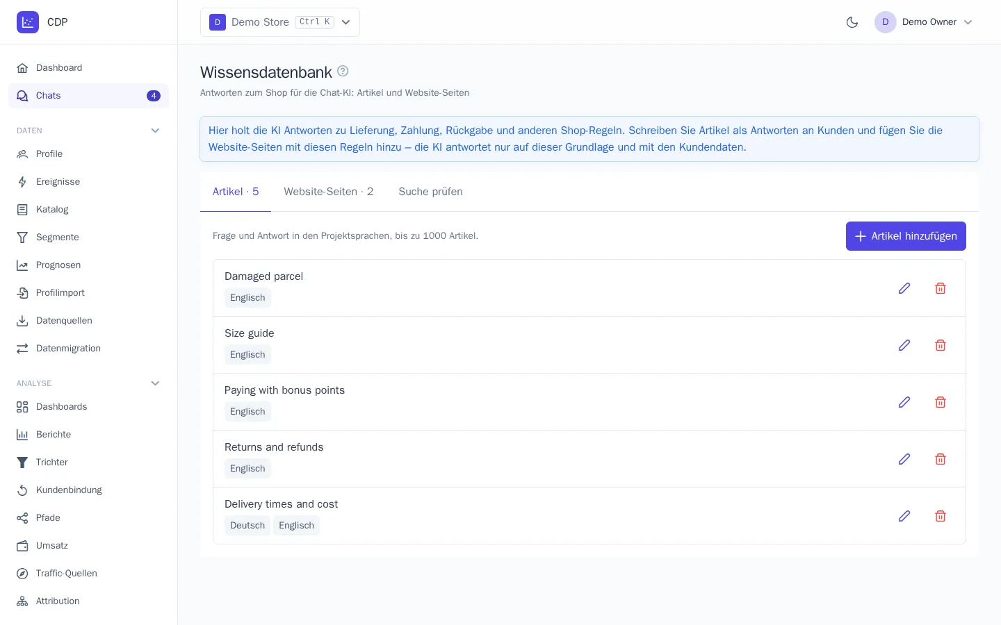Edit the Delivery times and cost article
Image resolution: width=1001 pixels, height=625 pixels.
click(x=904, y=516)
